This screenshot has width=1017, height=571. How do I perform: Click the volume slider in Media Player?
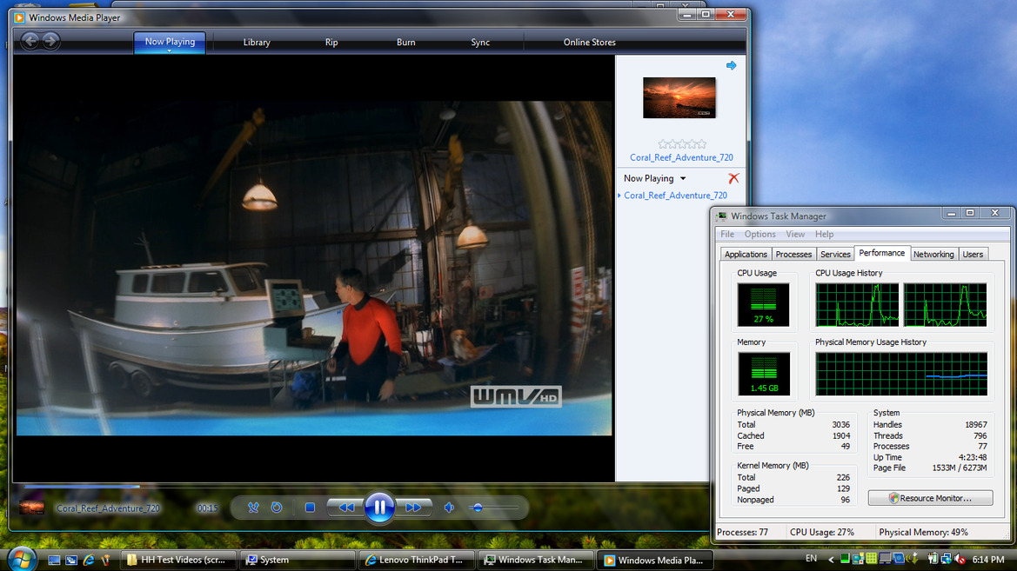click(494, 508)
